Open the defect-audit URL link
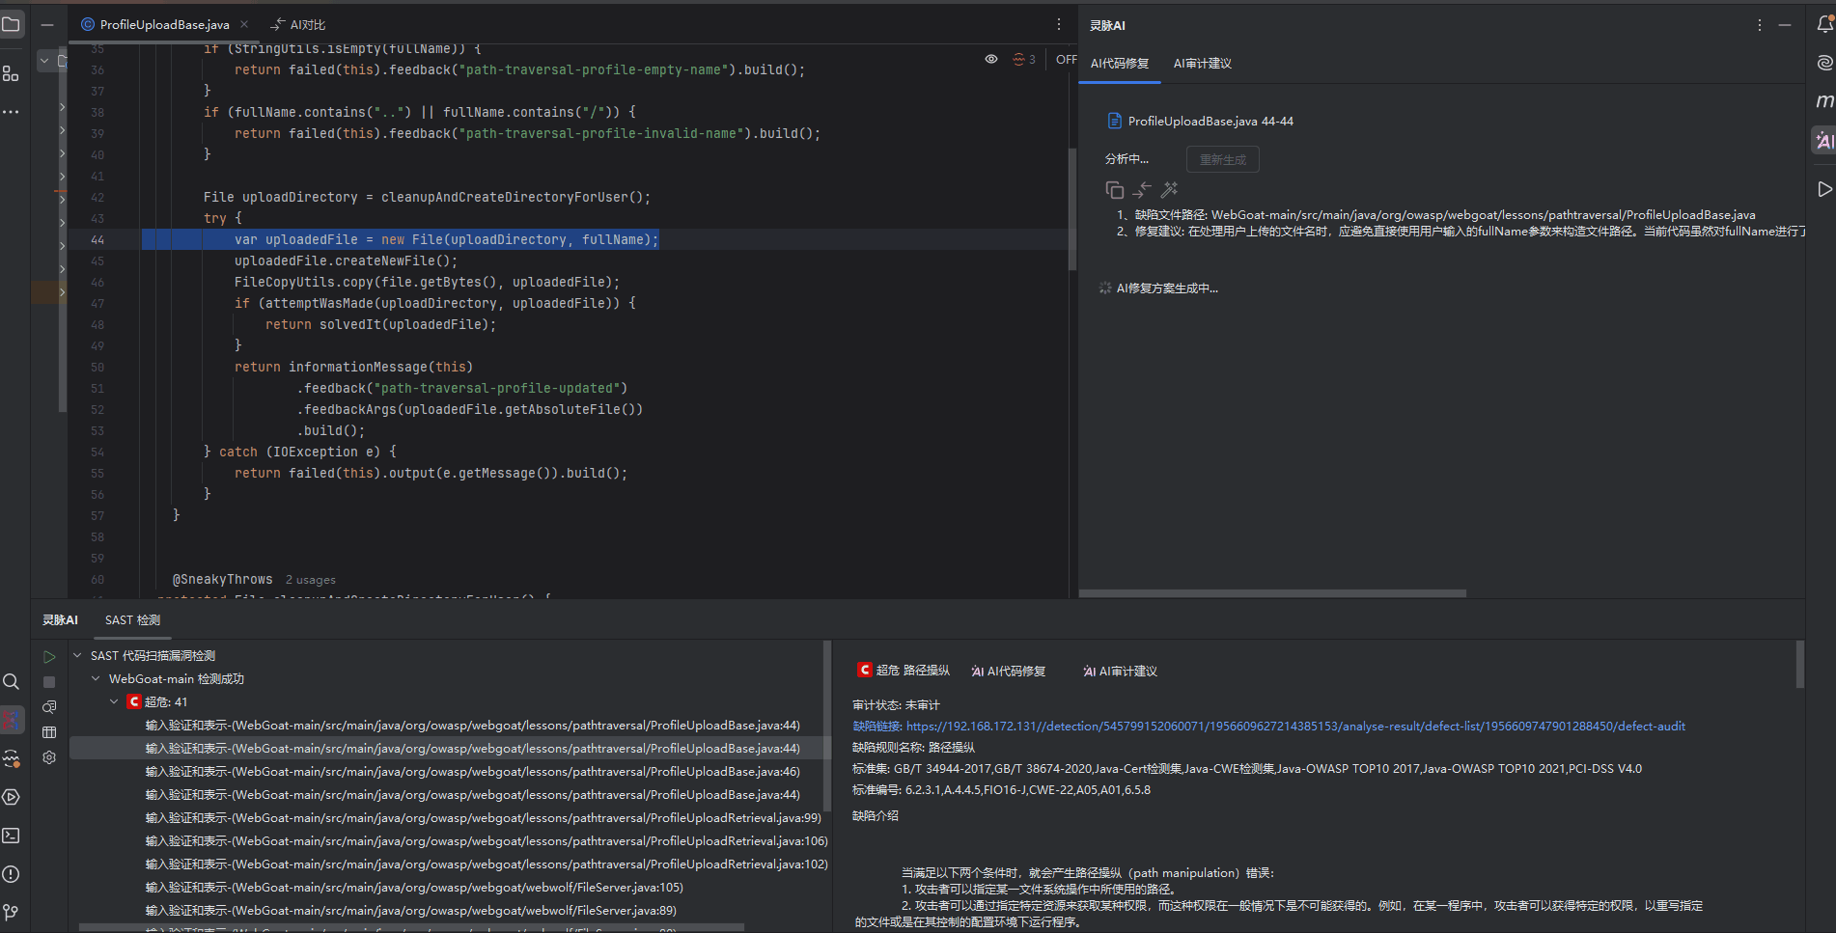1836x933 pixels. click(x=1295, y=726)
